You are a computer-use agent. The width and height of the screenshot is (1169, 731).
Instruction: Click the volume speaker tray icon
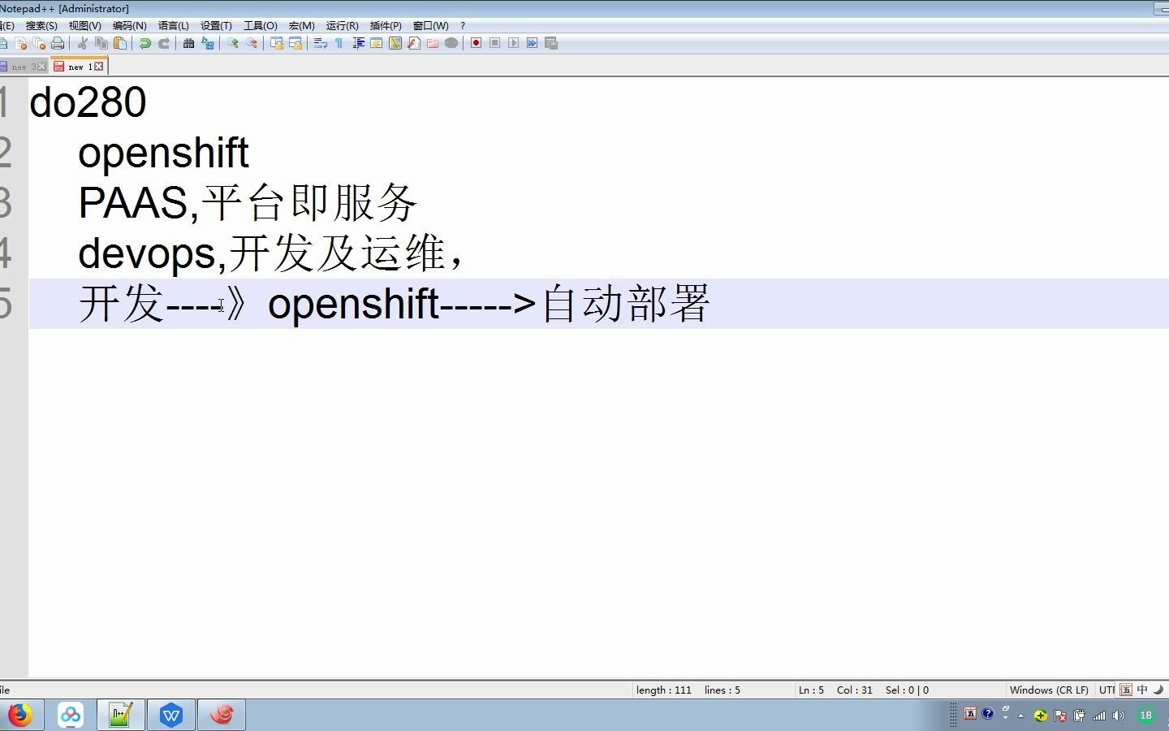coord(1119,716)
